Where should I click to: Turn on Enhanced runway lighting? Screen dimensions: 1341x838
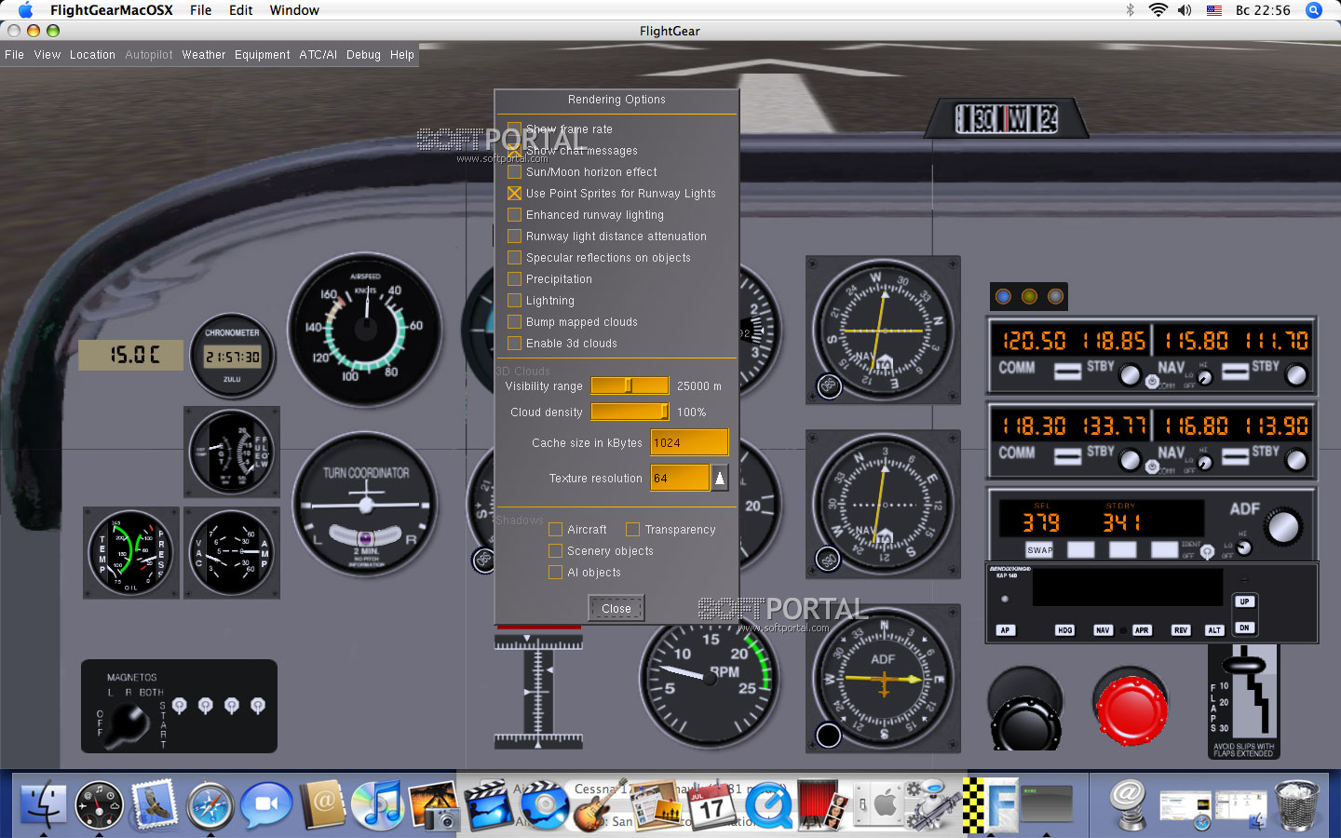pos(514,215)
